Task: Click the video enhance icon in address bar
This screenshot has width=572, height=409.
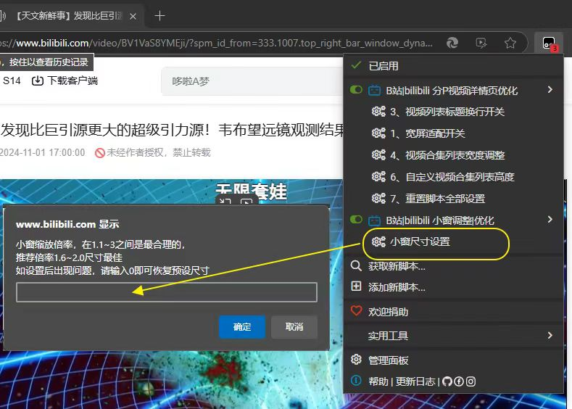Action: click(x=481, y=43)
